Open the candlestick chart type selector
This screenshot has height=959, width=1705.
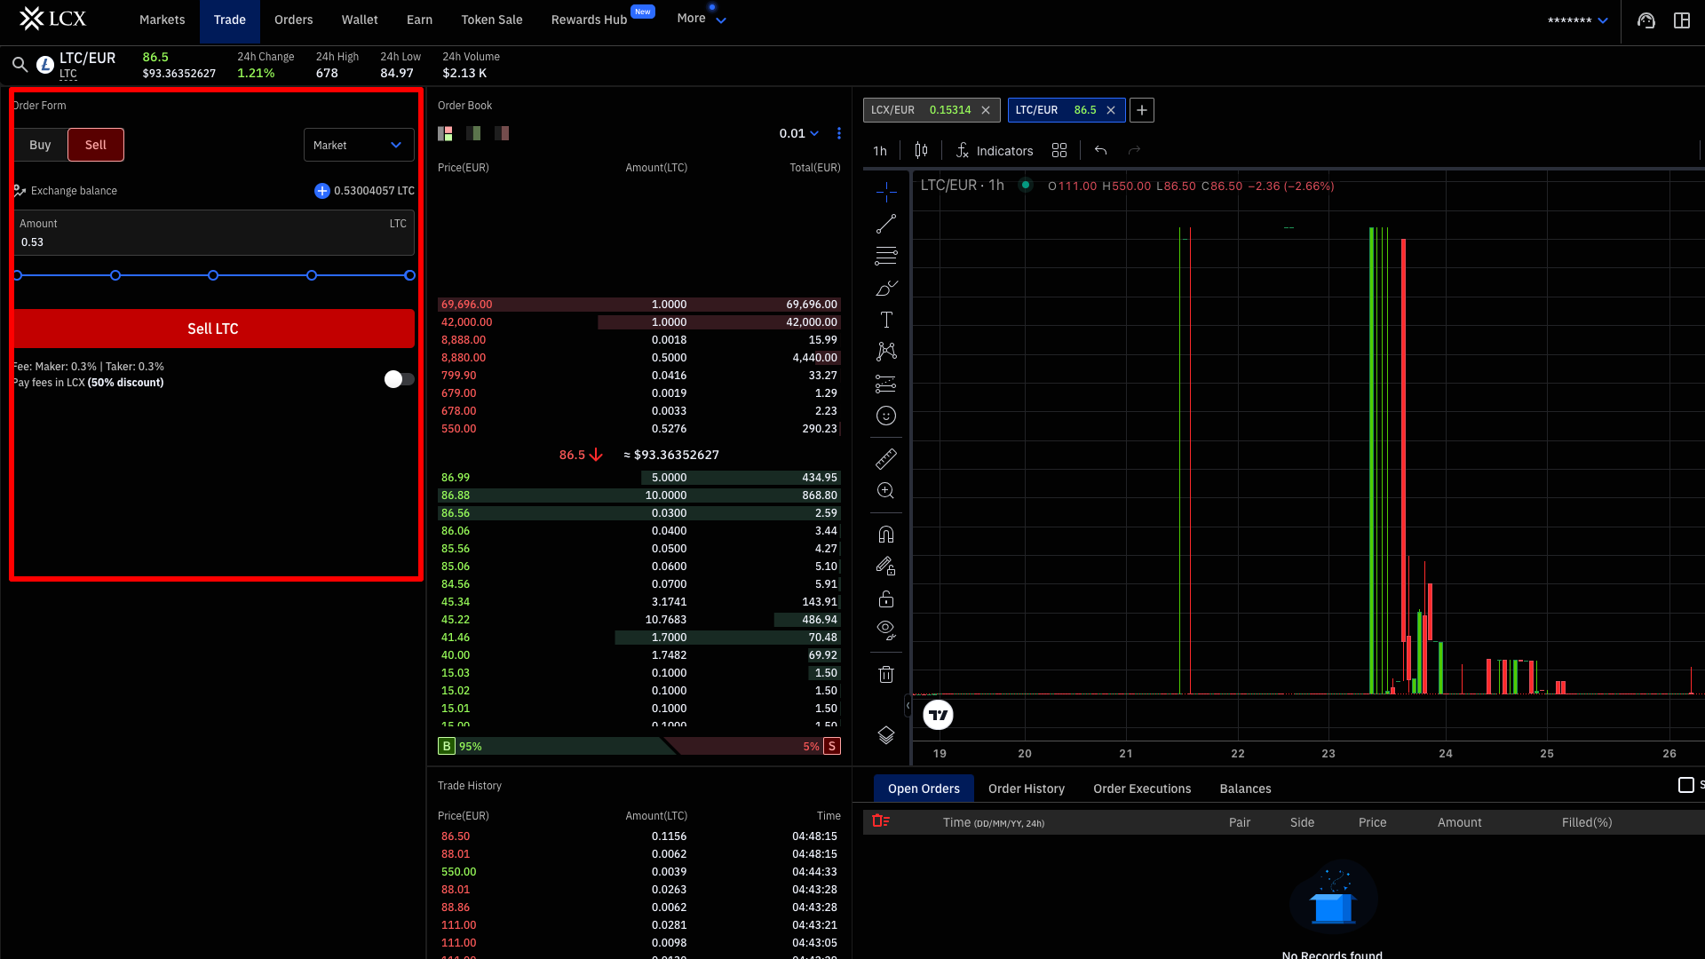click(921, 150)
